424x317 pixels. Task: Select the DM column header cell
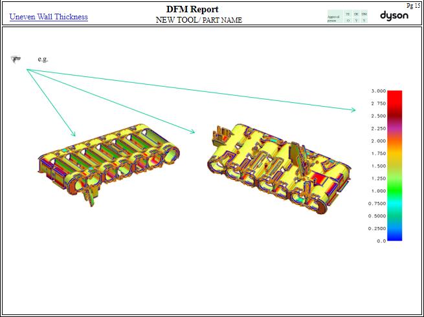tap(364, 13)
